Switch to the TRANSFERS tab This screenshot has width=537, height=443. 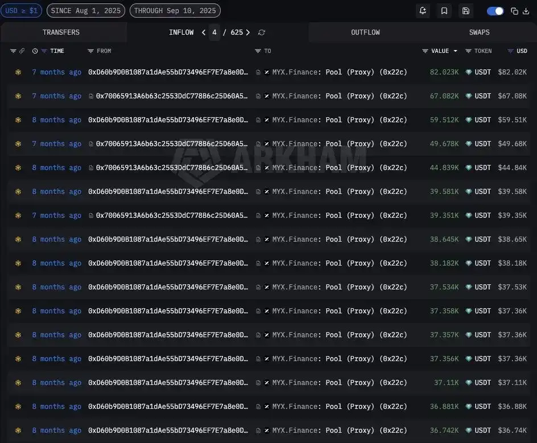pos(61,32)
